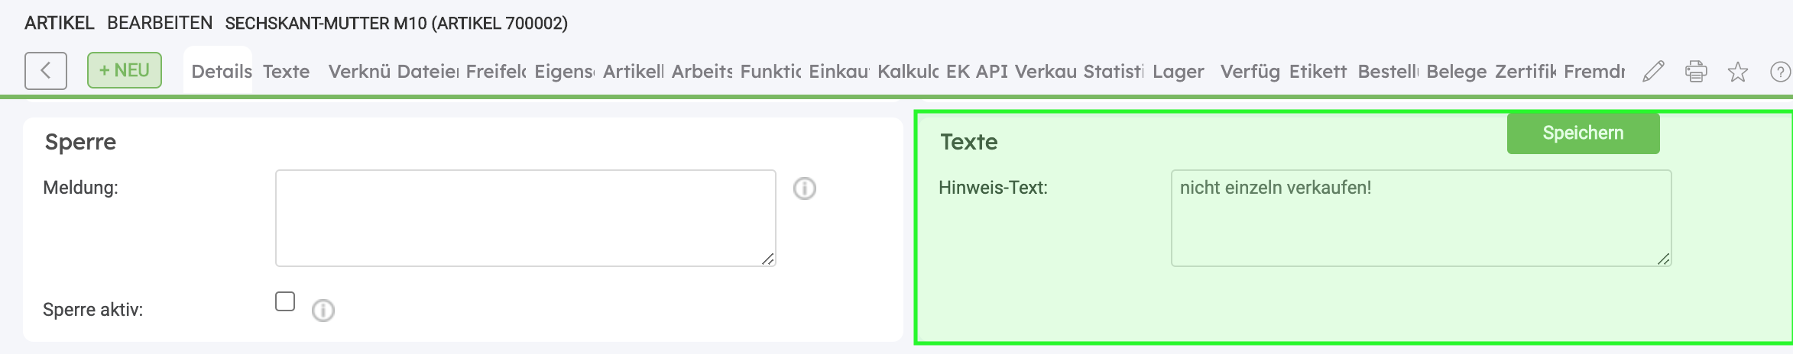The height and width of the screenshot is (354, 1793).
Task: Open the Belege tab
Action: (1456, 72)
